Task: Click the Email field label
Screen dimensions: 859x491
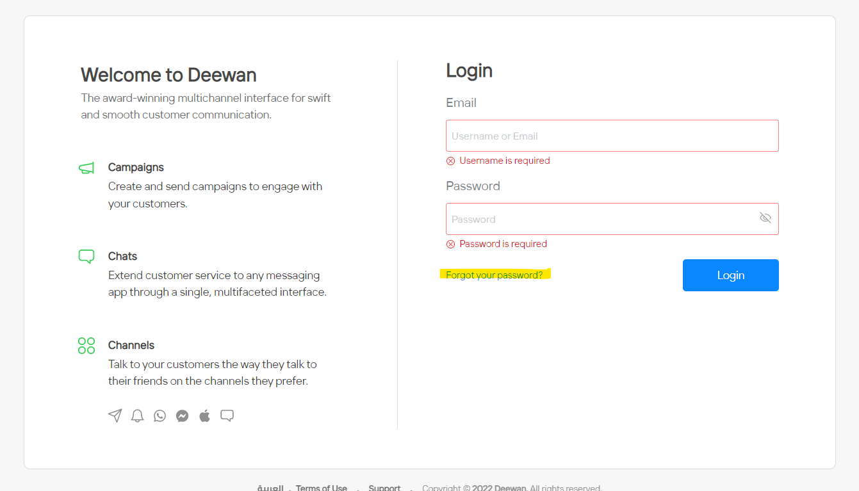Action: click(461, 103)
